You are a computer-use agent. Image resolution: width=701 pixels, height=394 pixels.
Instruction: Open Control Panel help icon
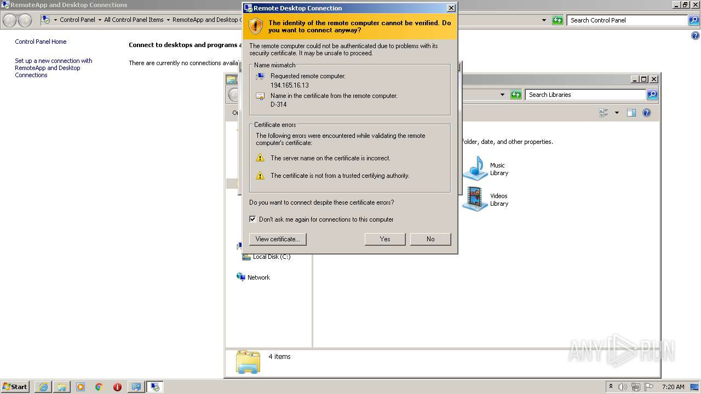696,36
